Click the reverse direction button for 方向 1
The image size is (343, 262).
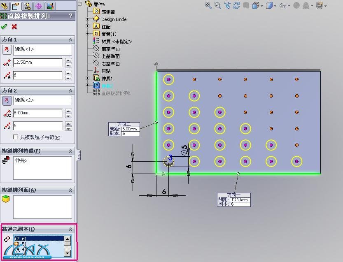point(7,50)
